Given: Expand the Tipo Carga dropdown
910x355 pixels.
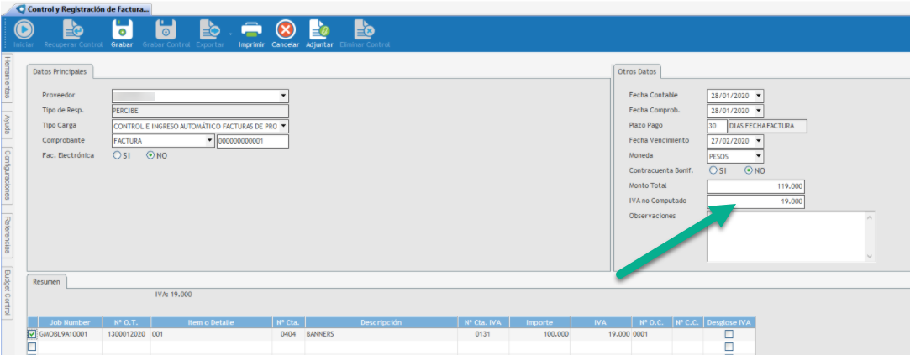Looking at the screenshot, I should [283, 126].
